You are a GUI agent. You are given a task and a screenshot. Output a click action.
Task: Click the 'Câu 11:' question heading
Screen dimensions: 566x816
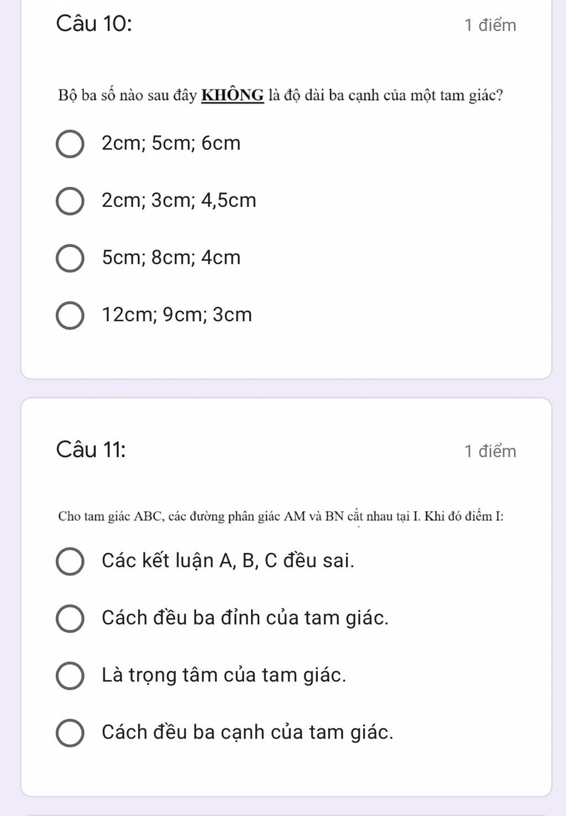pos(91,450)
